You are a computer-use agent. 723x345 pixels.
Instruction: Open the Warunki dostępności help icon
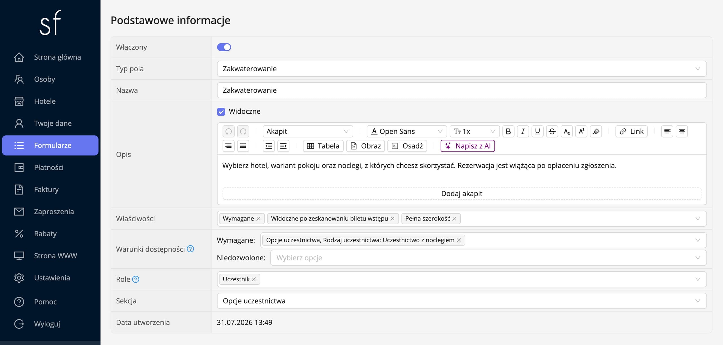tap(191, 249)
